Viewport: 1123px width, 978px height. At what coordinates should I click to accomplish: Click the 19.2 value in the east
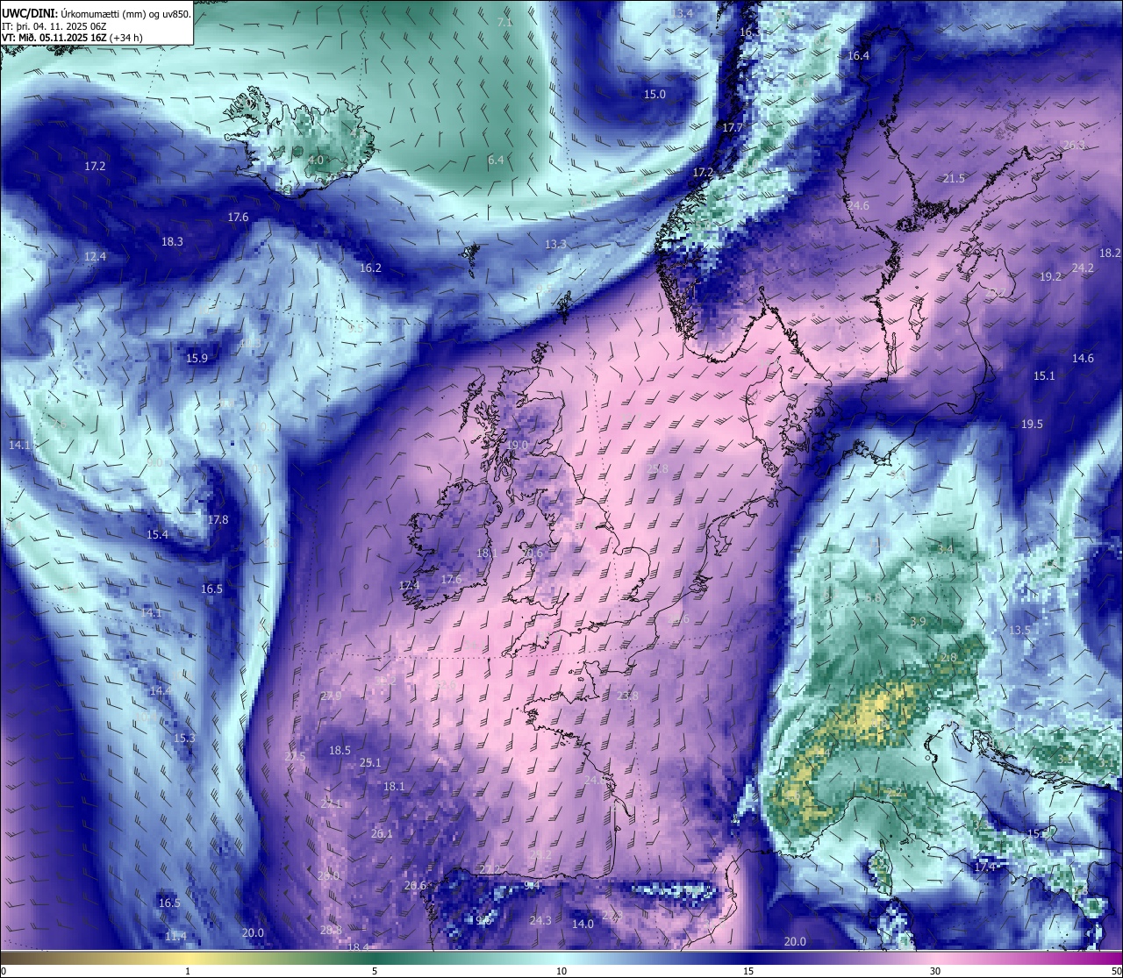[1050, 275]
